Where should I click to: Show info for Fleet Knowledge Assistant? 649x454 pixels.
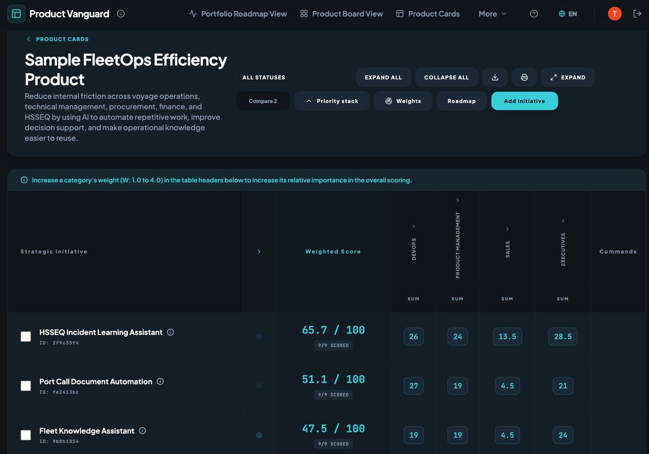click(142, 431)
